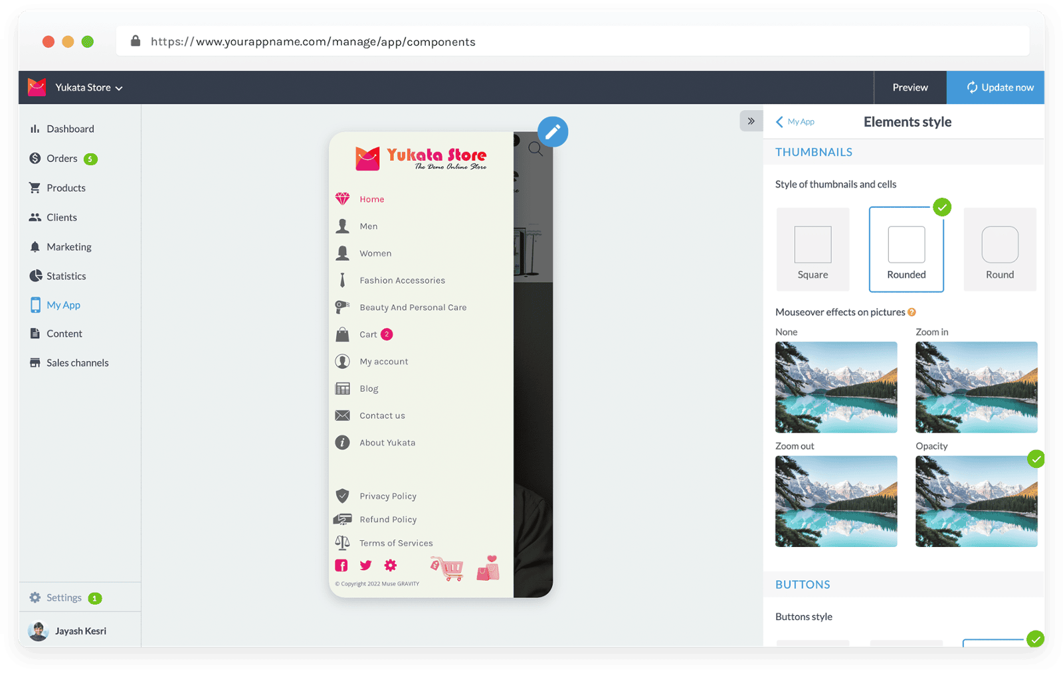View the Statistics section
This screenshot has height=673, width=1063.
(66, 275)
